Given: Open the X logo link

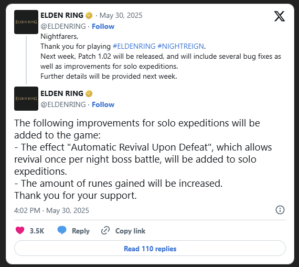Looking at the screenshot, I should (x=280, y=16).
